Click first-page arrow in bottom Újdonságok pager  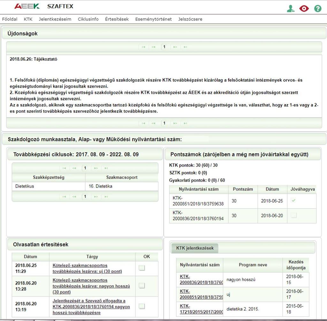coord(143,123)
